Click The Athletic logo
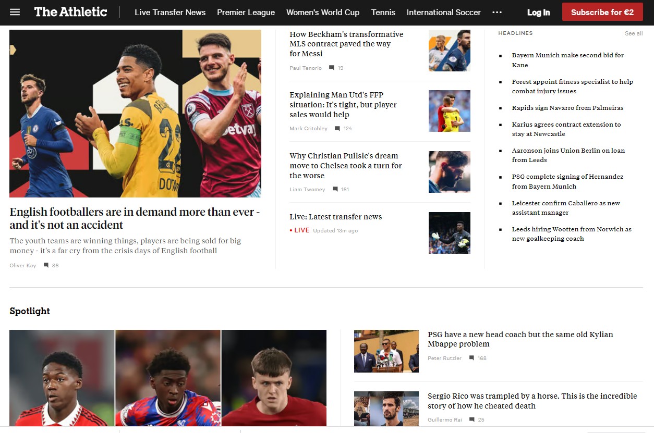Image resolution: width=654 pixels, height=433 pixels. pos(71,12)
